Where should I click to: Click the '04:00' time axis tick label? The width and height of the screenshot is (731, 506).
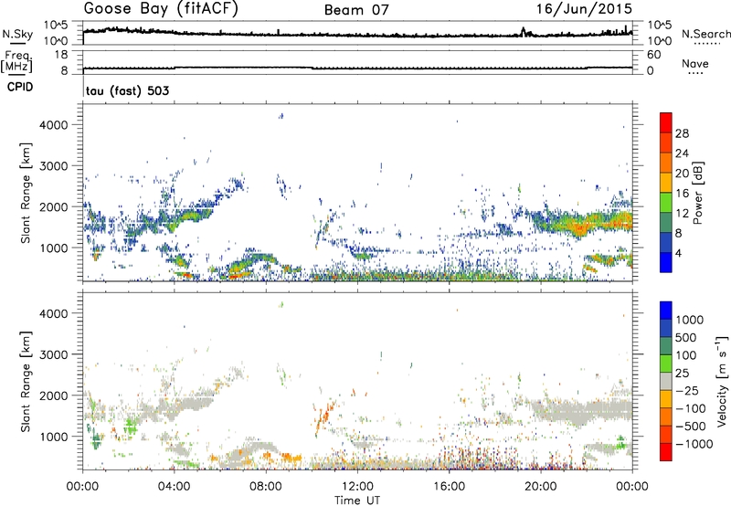point(174,487)
